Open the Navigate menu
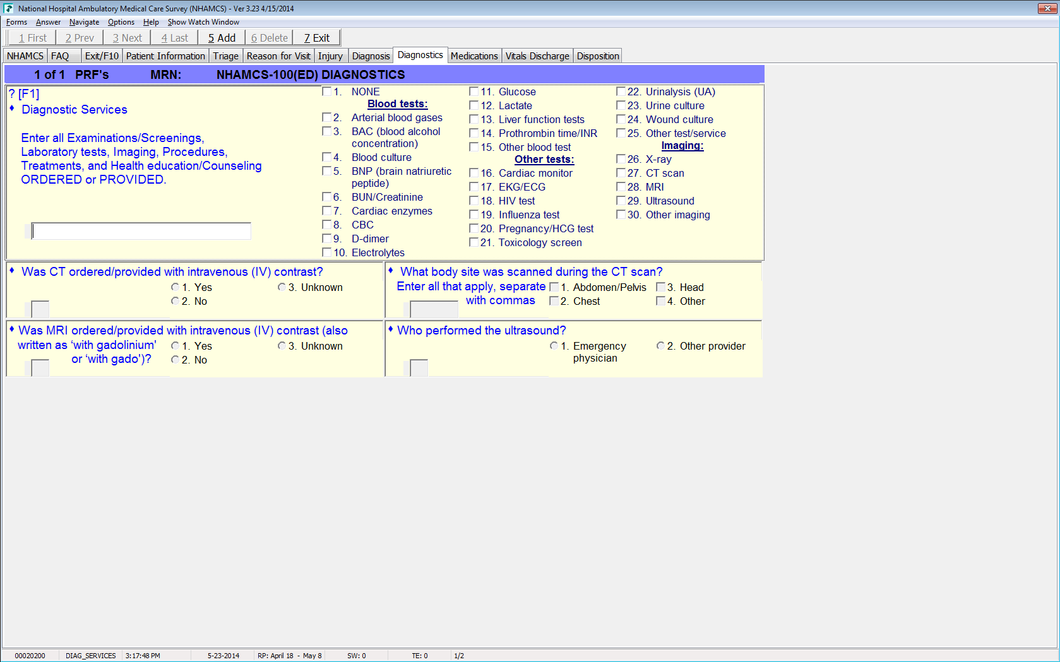This screenshot has height=662, width=1060. coord(84,22)
